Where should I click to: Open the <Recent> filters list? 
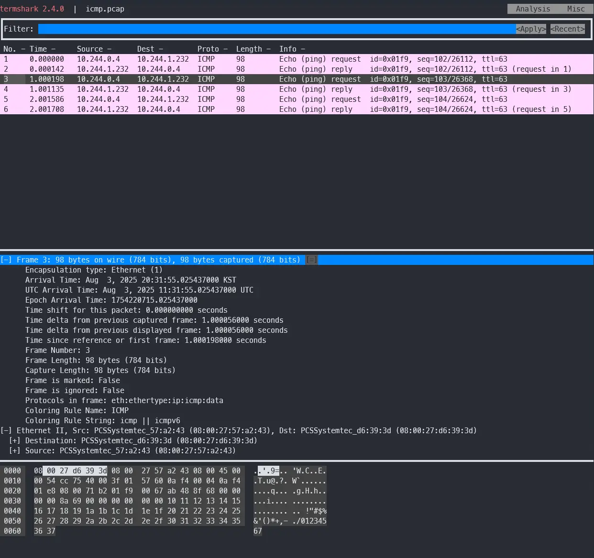(568, 29)
